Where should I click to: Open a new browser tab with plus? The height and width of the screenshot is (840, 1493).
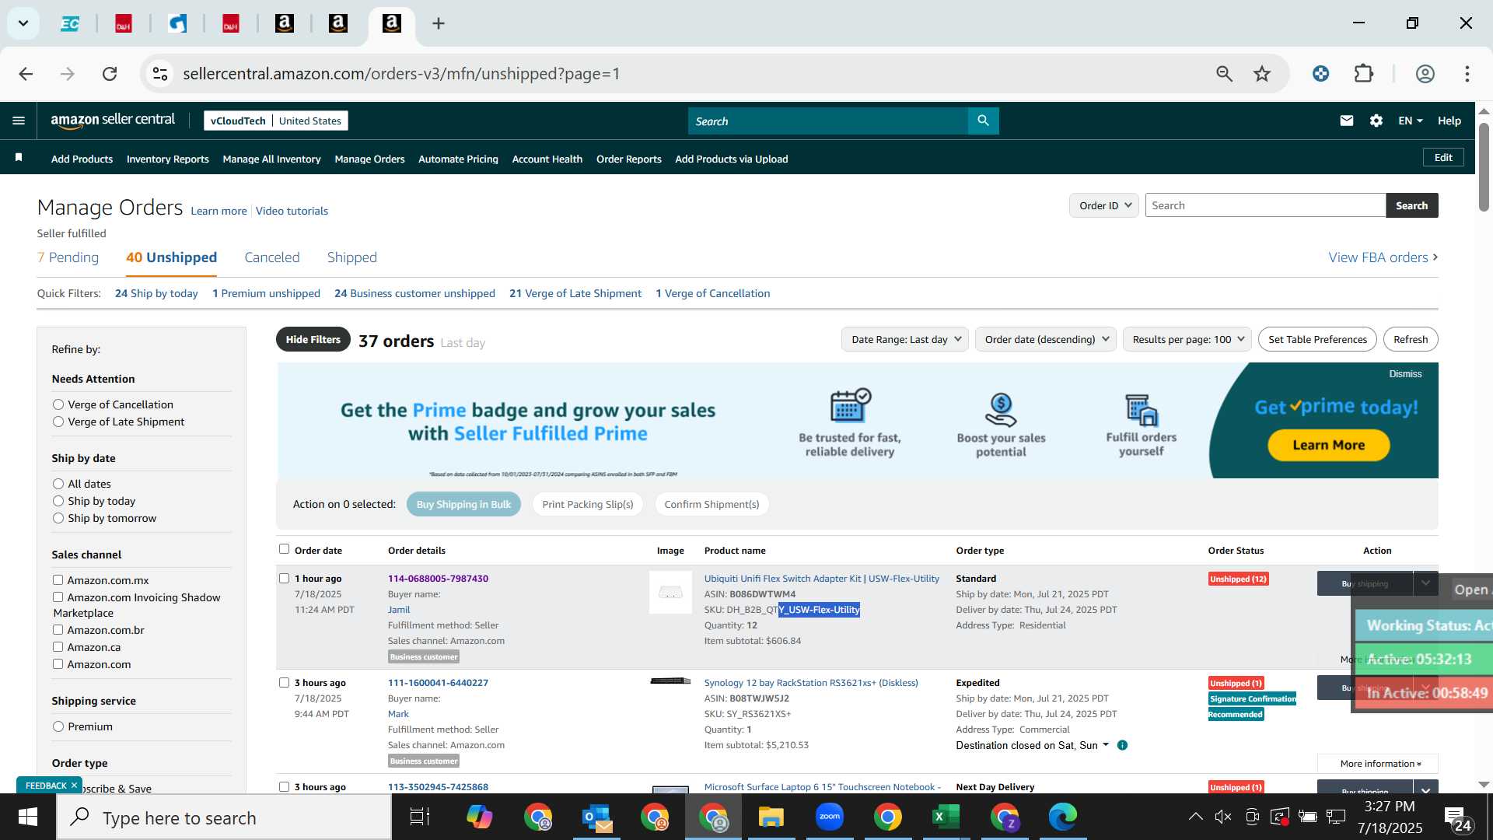pyautogui.click(x=439, y=23)
